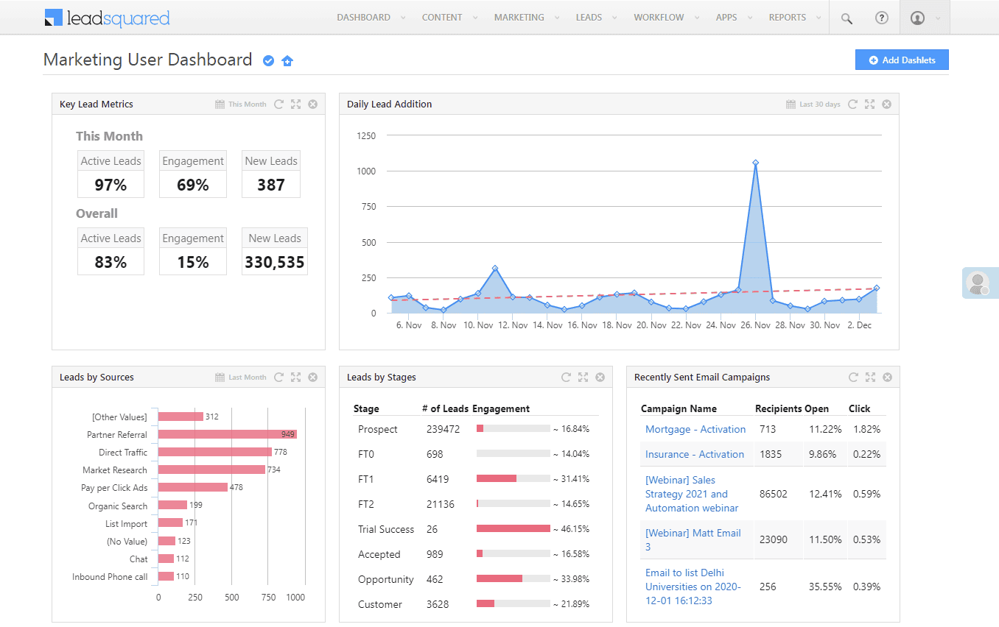Click the Campaign Name column header
The height and width of the screenshot is (627, 999).
(x=679, y=408)
